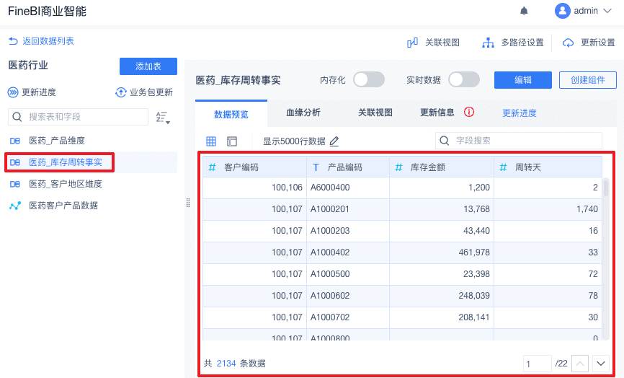Focus the 字段搜索 input field
Screen dimensions: 624x378
coord(519,141)
